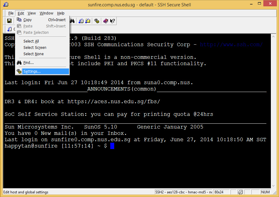
Task: Close the SSH Secure Shell window
Action: 270,4
